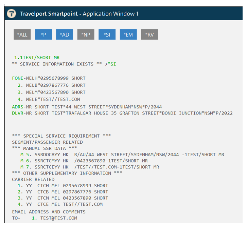
Task: Click the Travelport logo icon
Action: coord(11,14)
